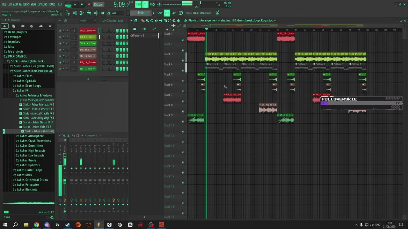The height and width of the screenshot is (229, 408).
Task: Open browser current project files tab icon
Action: click(13, 26)
